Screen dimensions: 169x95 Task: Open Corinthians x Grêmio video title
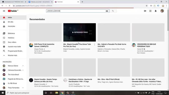point(80,80)
